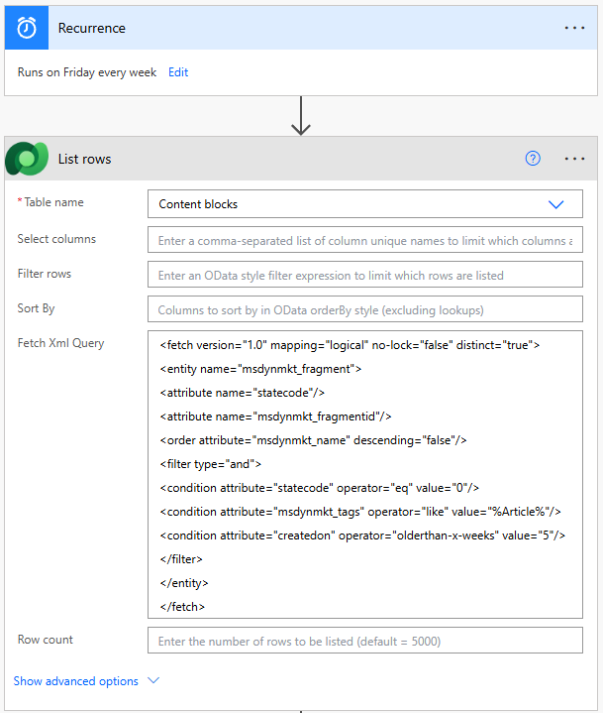
Task: Click the Recurrence step title
Action: click(92, 29)
